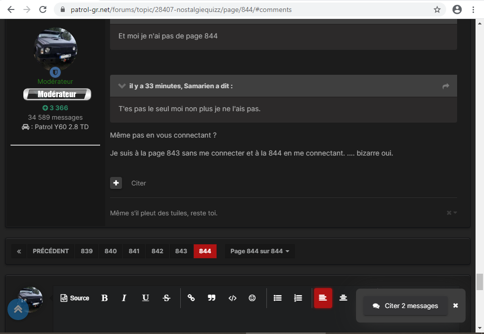
Task: Insert a quote block with quote icon
Action: pyautogui.click(x=212, y=298)
